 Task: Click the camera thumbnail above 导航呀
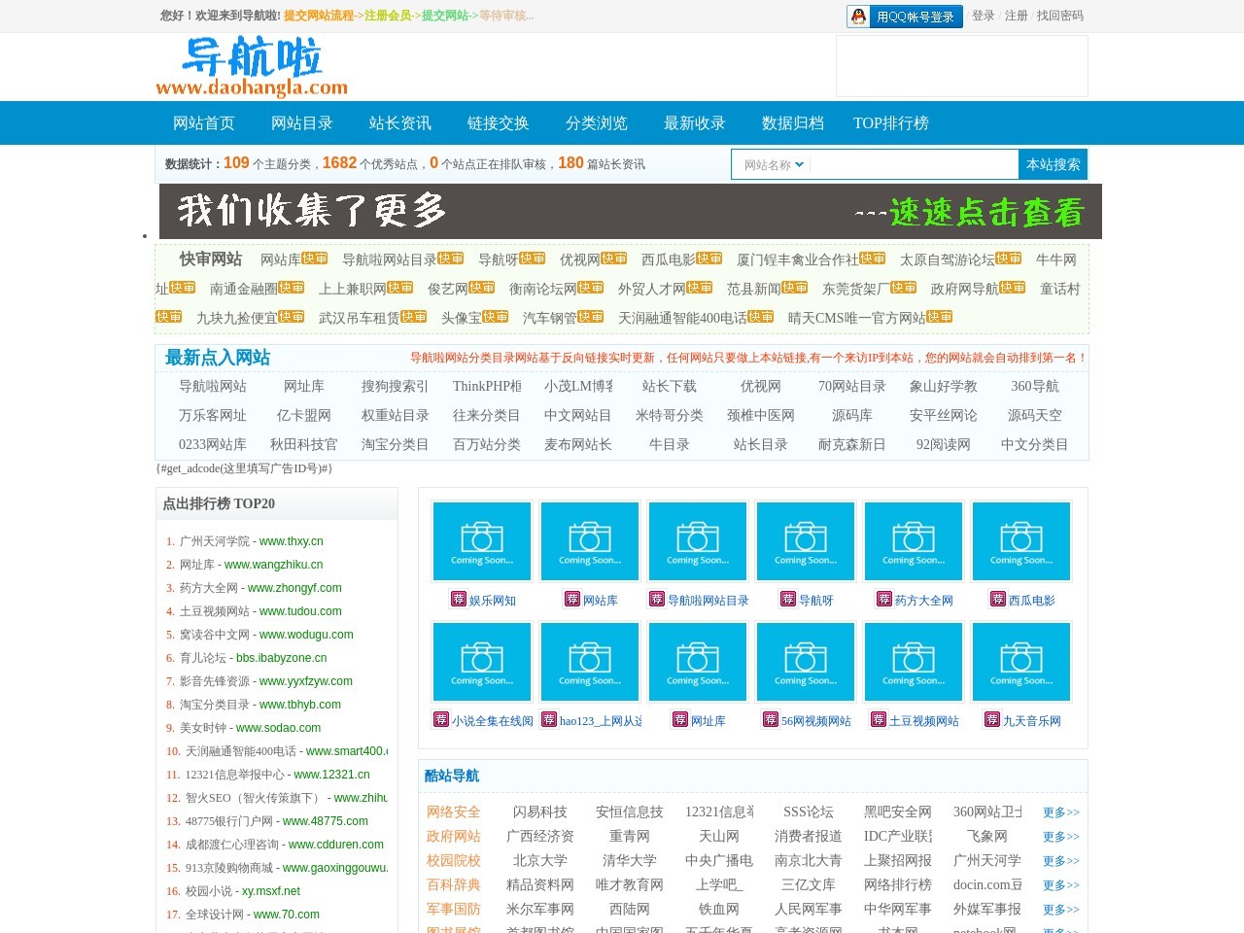click(x=805, y=540)
